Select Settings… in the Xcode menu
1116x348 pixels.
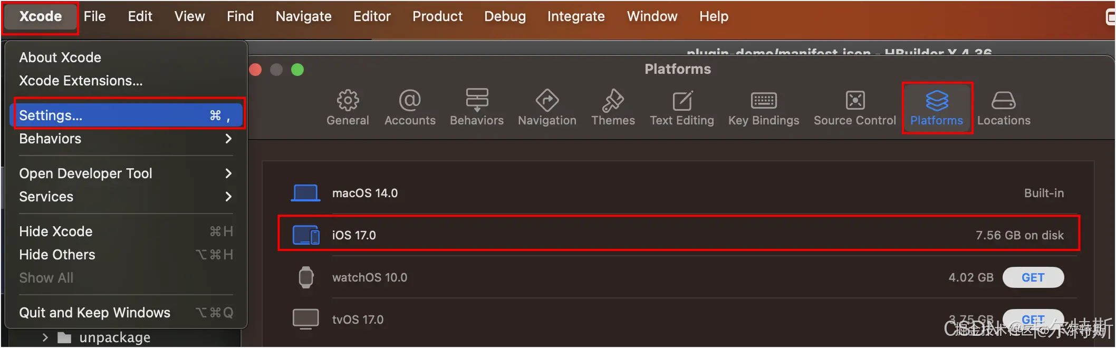(x=126, y=115)
